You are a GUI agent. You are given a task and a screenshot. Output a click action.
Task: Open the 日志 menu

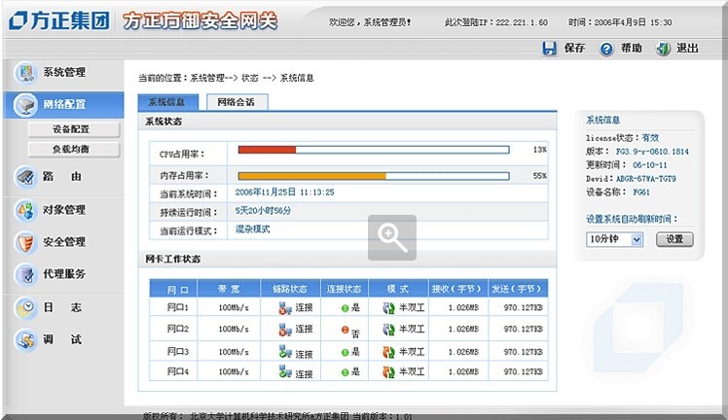tap(64, 307)
